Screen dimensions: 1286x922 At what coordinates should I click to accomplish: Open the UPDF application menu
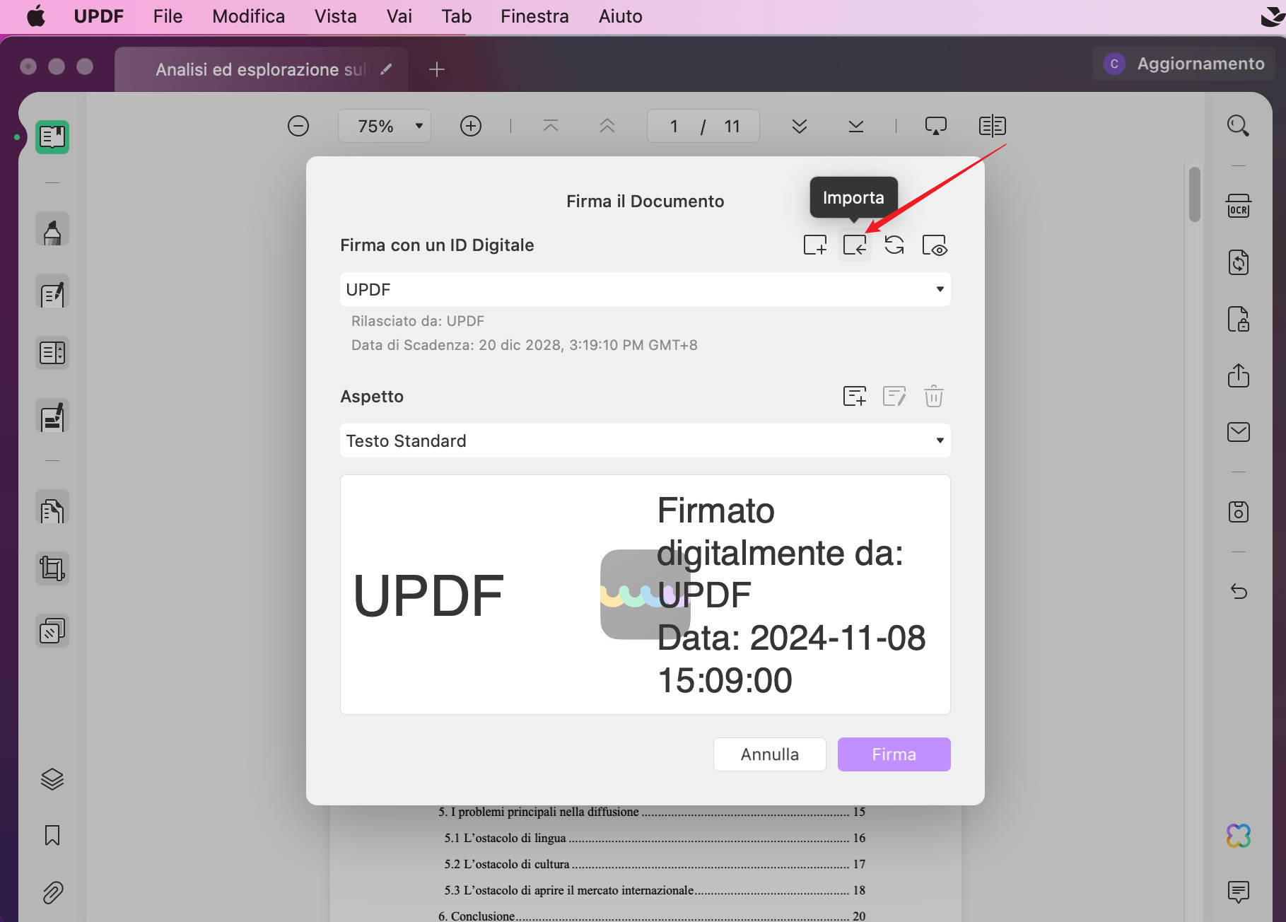click(99, 16)
